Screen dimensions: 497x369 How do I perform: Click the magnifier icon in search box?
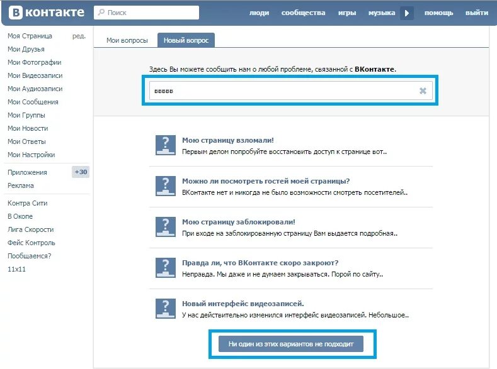point(101,13)
